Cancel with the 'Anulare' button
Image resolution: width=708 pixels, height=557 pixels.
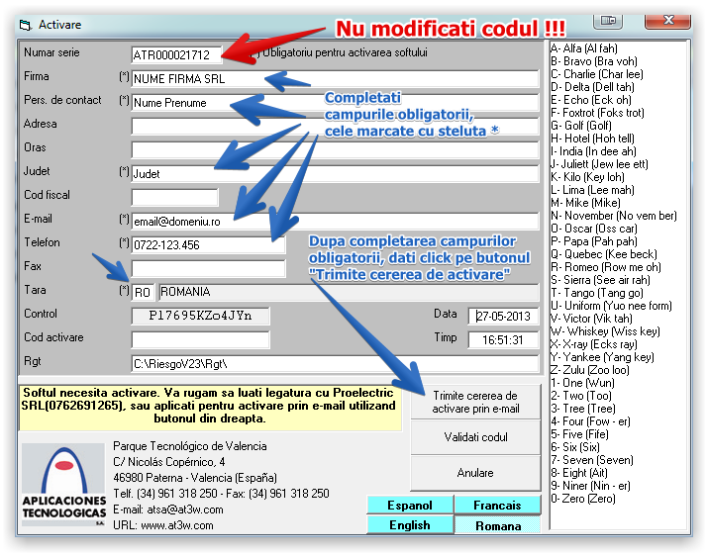click(475, 473)
